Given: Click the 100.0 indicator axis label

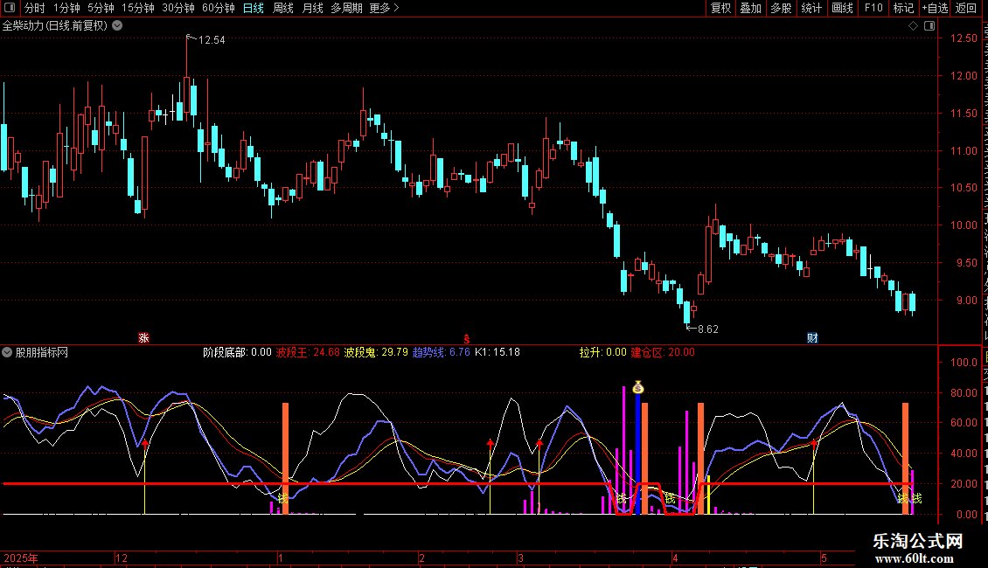Looking at the screenshot, I should pos(964,362).
